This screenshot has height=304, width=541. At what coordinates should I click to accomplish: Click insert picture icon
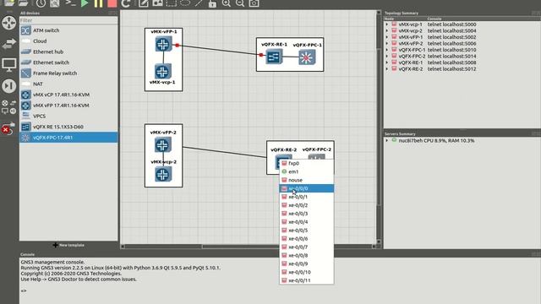click(157, 3)
